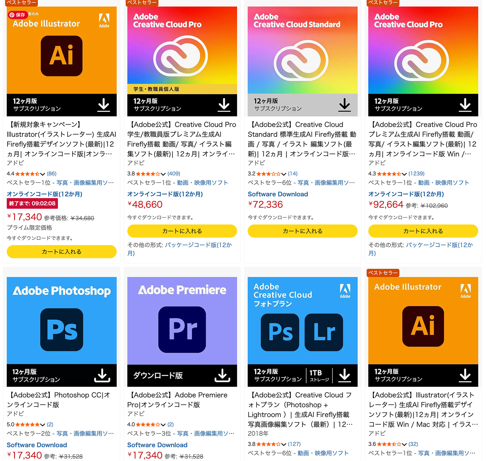Open the Creative Cloud Pro プレミアム生成AI title link
486x461 pixels.
(423, 139)
